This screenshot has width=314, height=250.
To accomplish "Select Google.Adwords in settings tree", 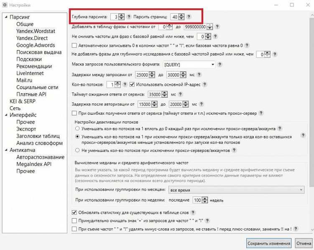I will tap(36, 45).
